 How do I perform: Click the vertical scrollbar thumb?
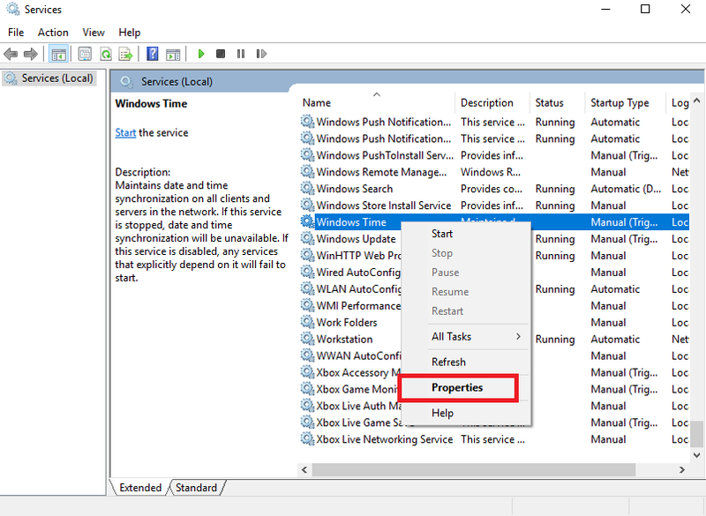tap(696, 434)
